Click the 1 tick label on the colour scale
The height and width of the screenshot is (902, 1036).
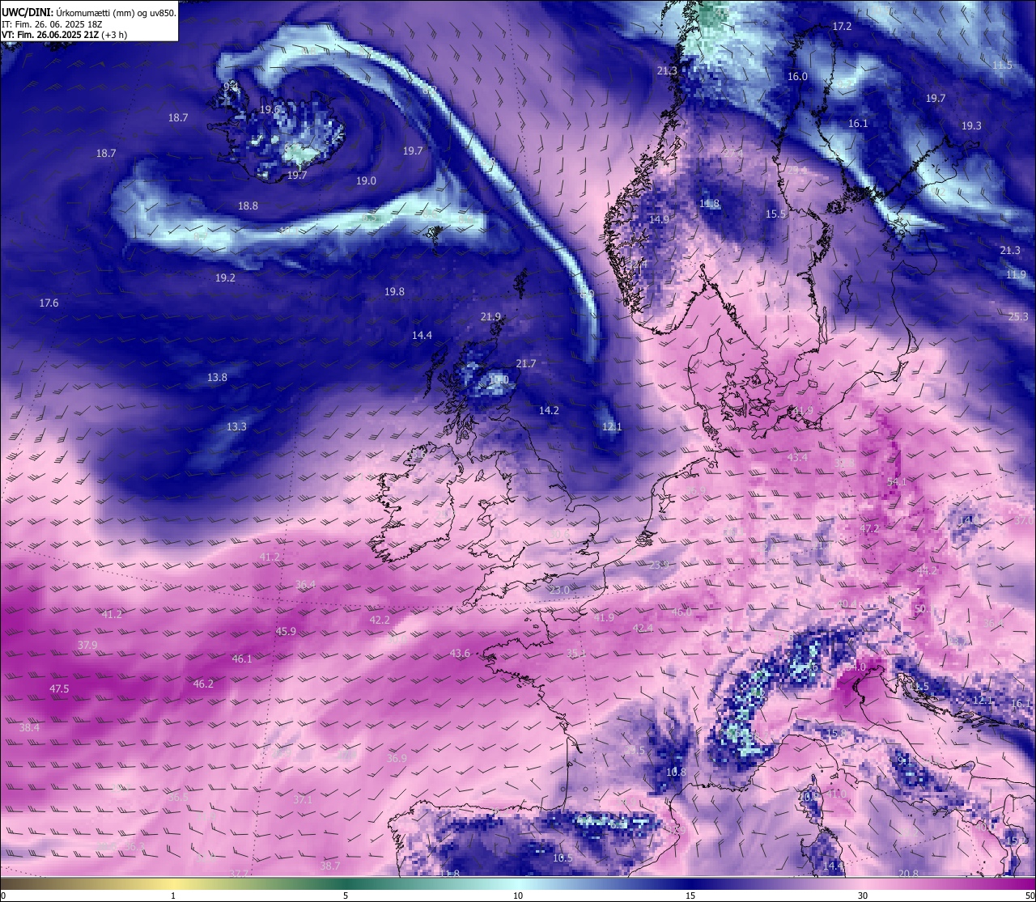click(173, 895)
